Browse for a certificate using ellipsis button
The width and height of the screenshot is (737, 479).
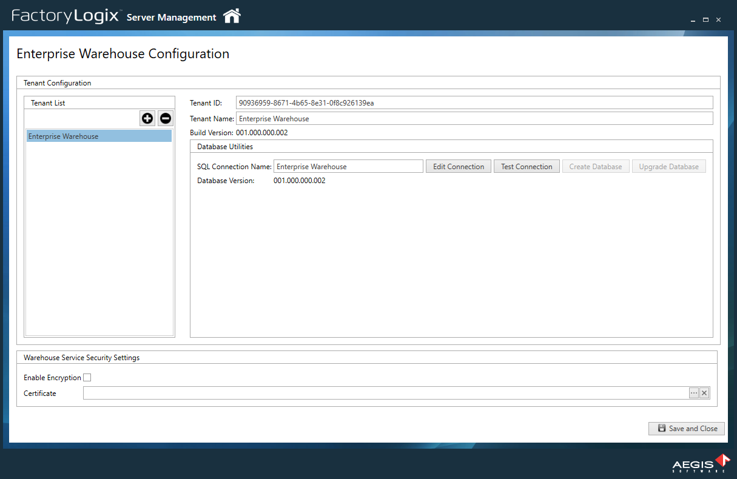point(693,393)
